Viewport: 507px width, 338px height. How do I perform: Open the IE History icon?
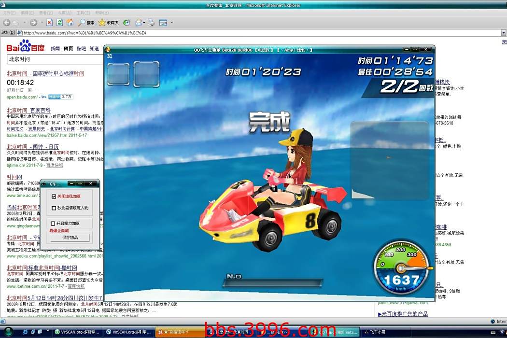127,23
